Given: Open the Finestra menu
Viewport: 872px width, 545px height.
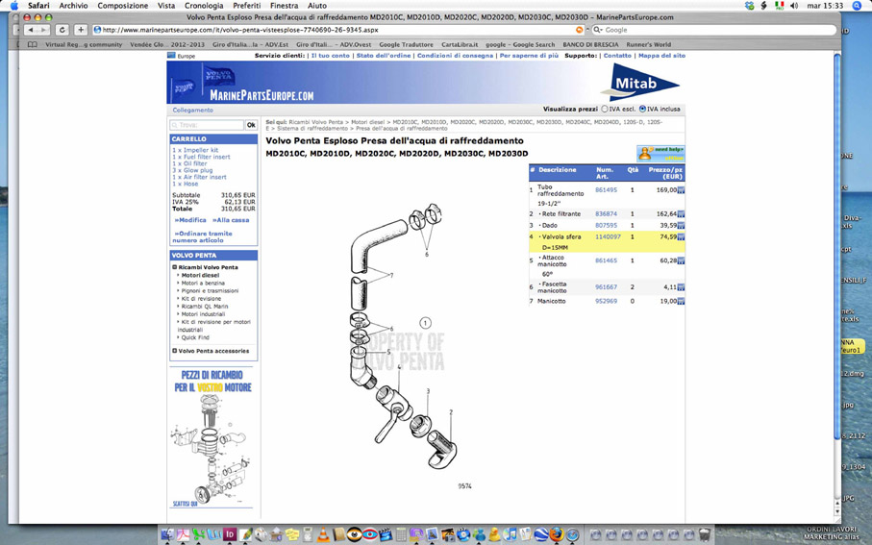Looking at the screenshot, I should tap(285, 6).
